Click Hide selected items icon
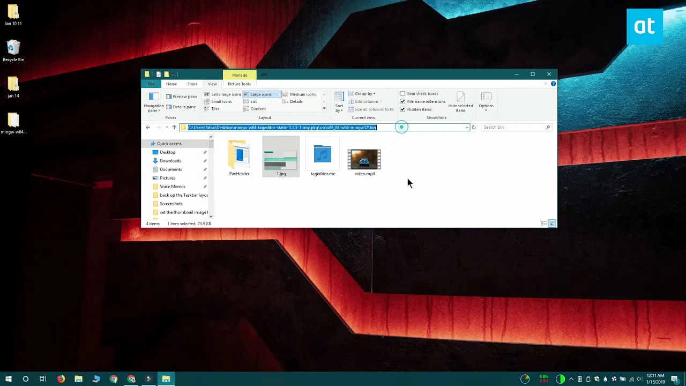 pyautogui.click(x=460, y=102)
